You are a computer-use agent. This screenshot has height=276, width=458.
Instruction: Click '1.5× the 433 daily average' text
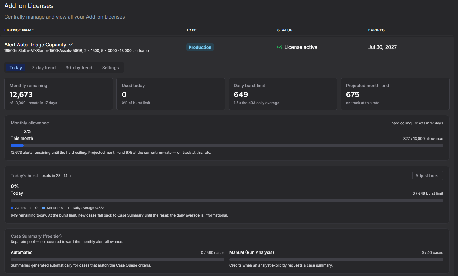(257, 103)
